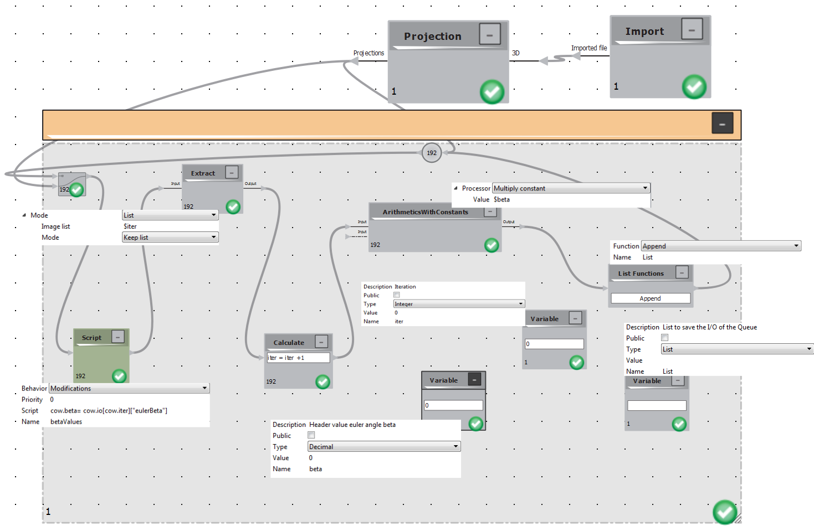Click the Extract Output port label
Image resolution: width=814 pixels, height=531 pixels.
pyautogui.click(x=250, y=183)
